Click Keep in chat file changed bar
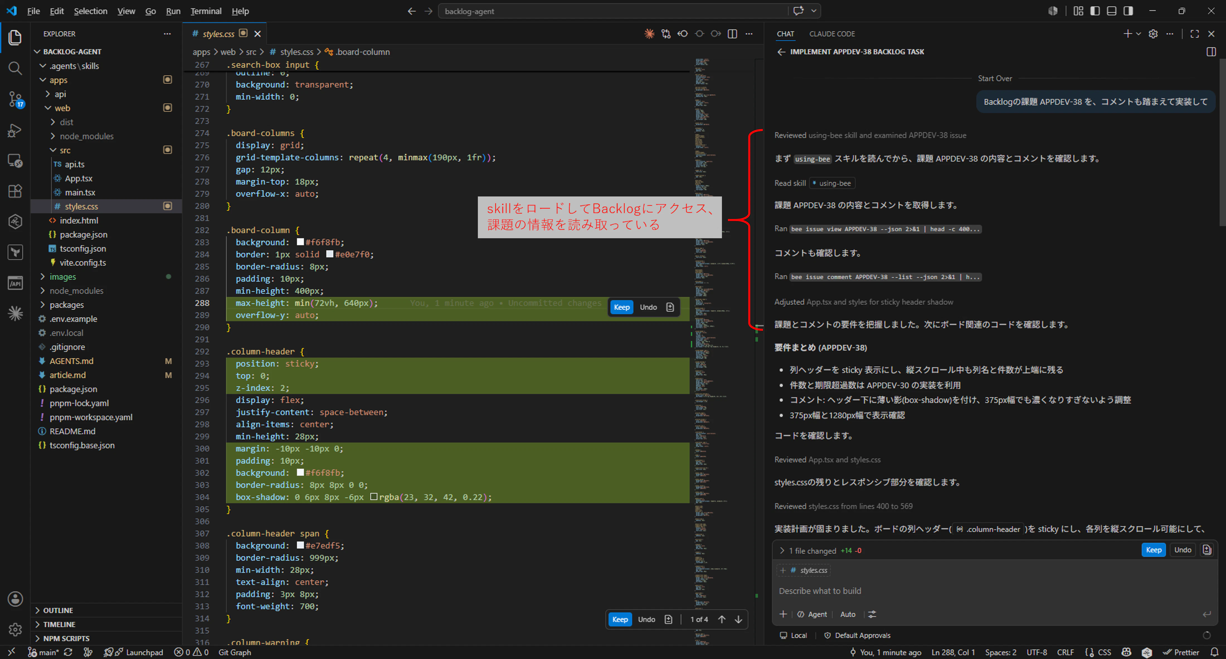This screenshot has width=1226, height=659. (x=1153, y=550)
